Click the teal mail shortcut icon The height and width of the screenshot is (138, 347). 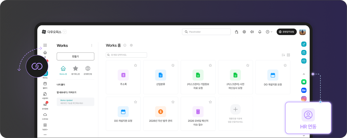[x=304, y=61]
